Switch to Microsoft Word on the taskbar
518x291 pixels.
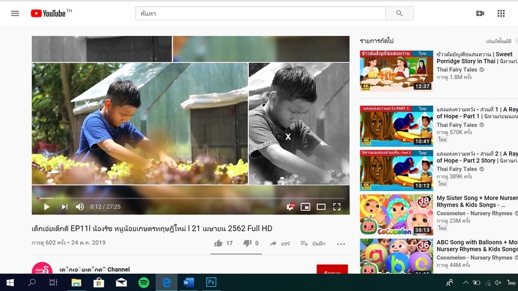tap(189, 283)
